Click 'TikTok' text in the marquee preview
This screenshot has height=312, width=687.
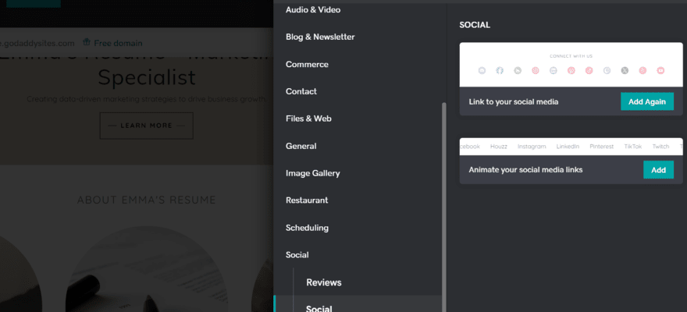click(x=633, y=147)
